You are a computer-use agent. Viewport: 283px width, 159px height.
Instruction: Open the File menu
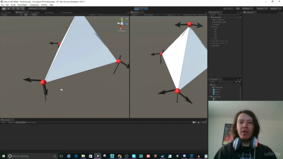point(2,5)
